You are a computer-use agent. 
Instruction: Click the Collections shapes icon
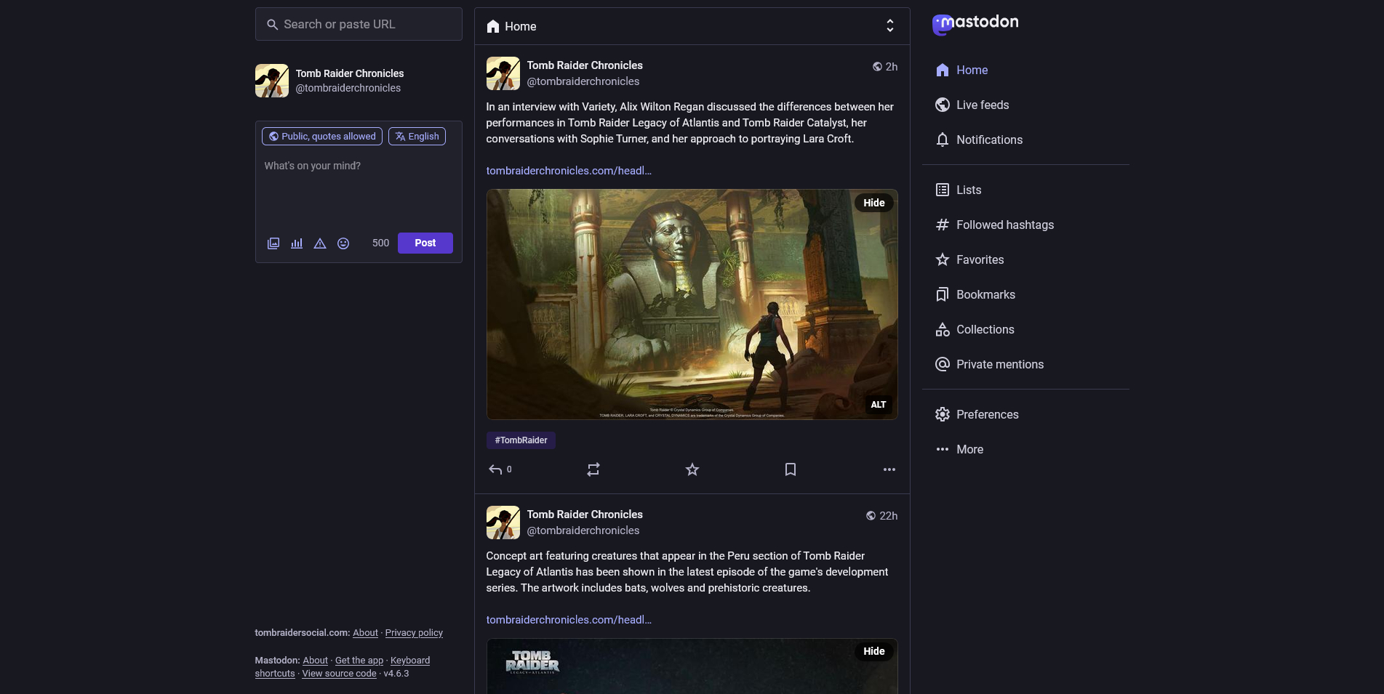coord(943,329)
